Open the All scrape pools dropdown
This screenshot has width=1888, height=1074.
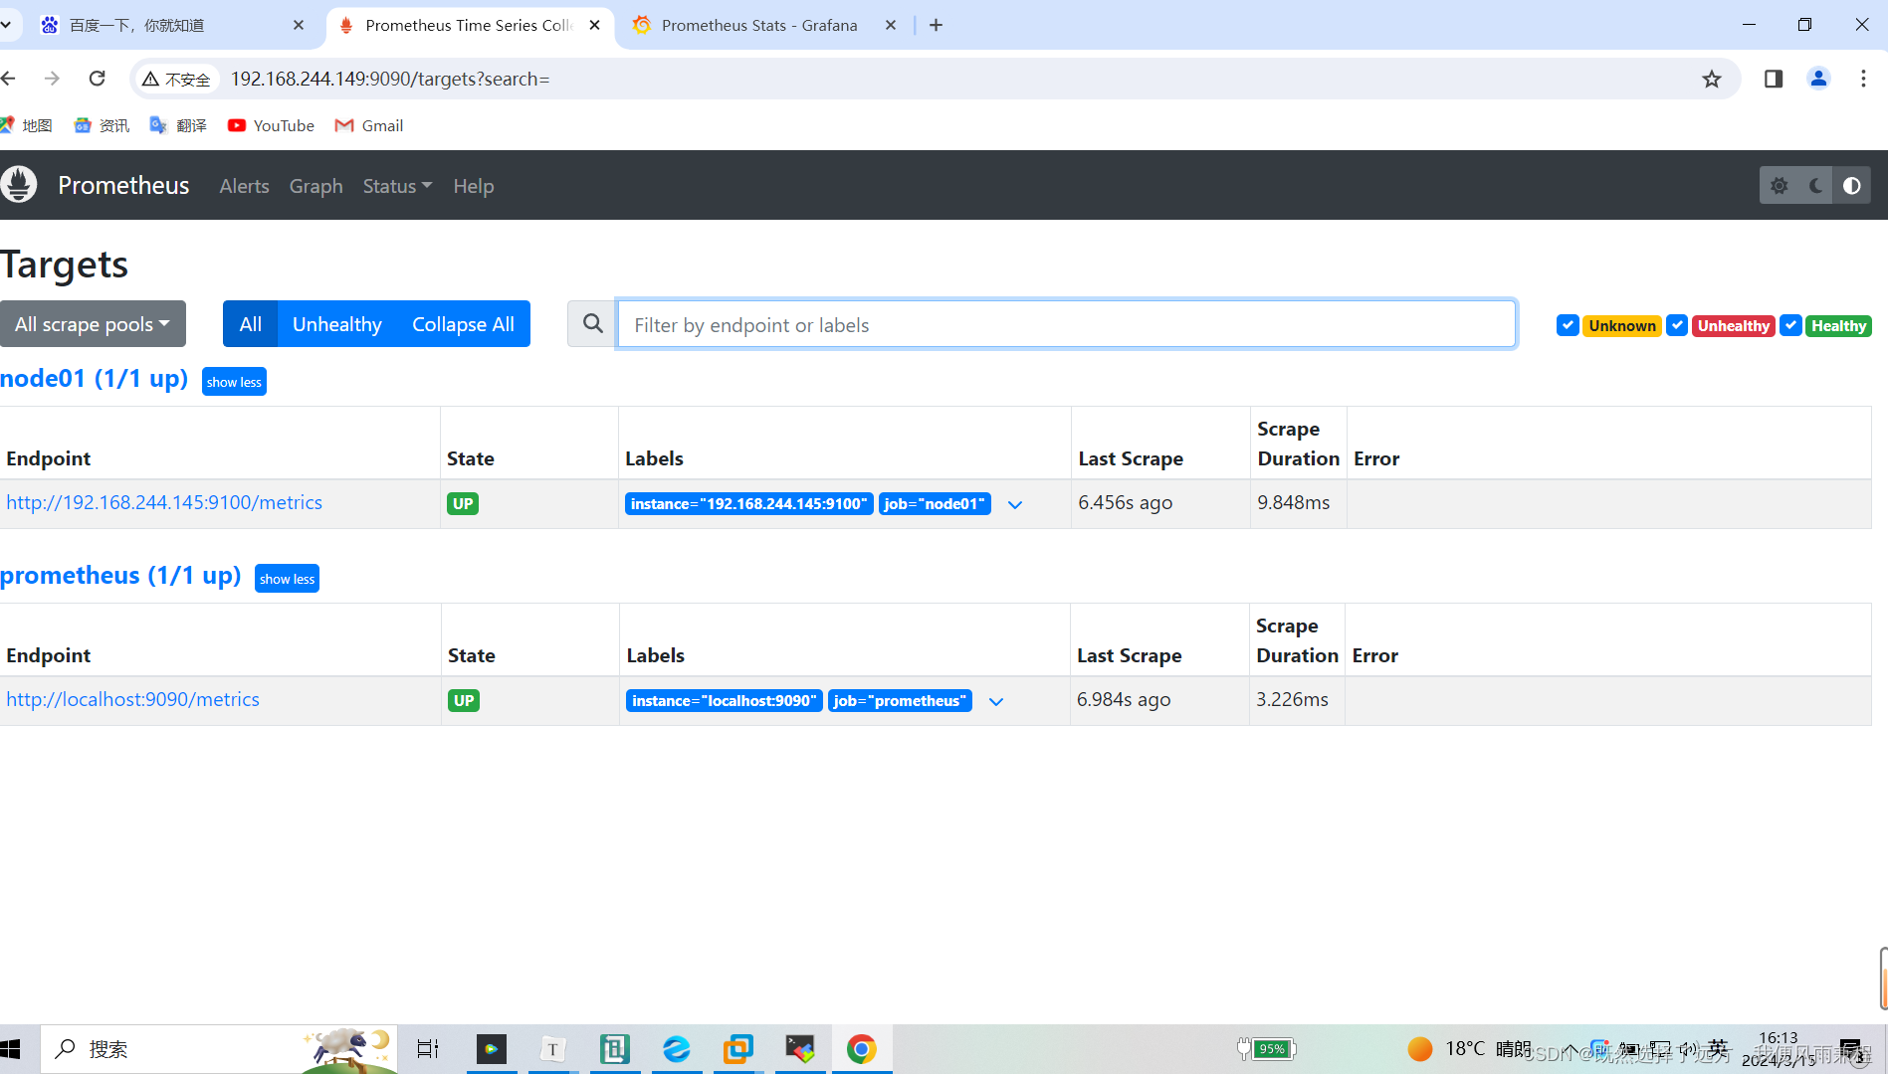93,324
